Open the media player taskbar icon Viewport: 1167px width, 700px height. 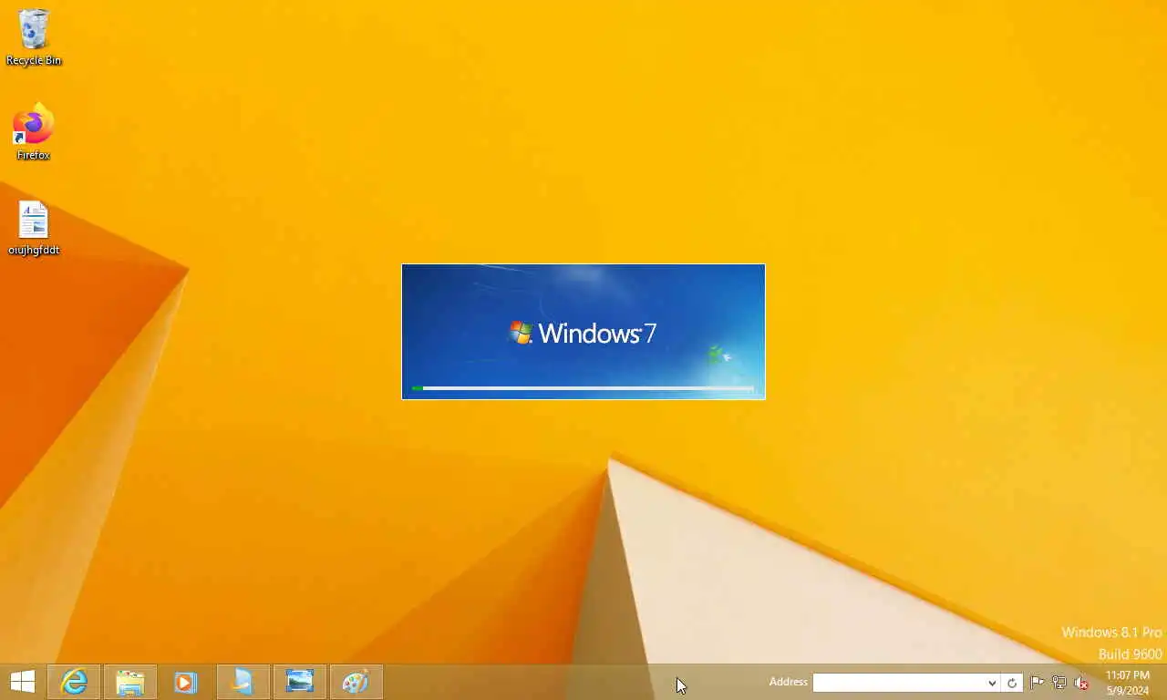(x=186, y=682)
